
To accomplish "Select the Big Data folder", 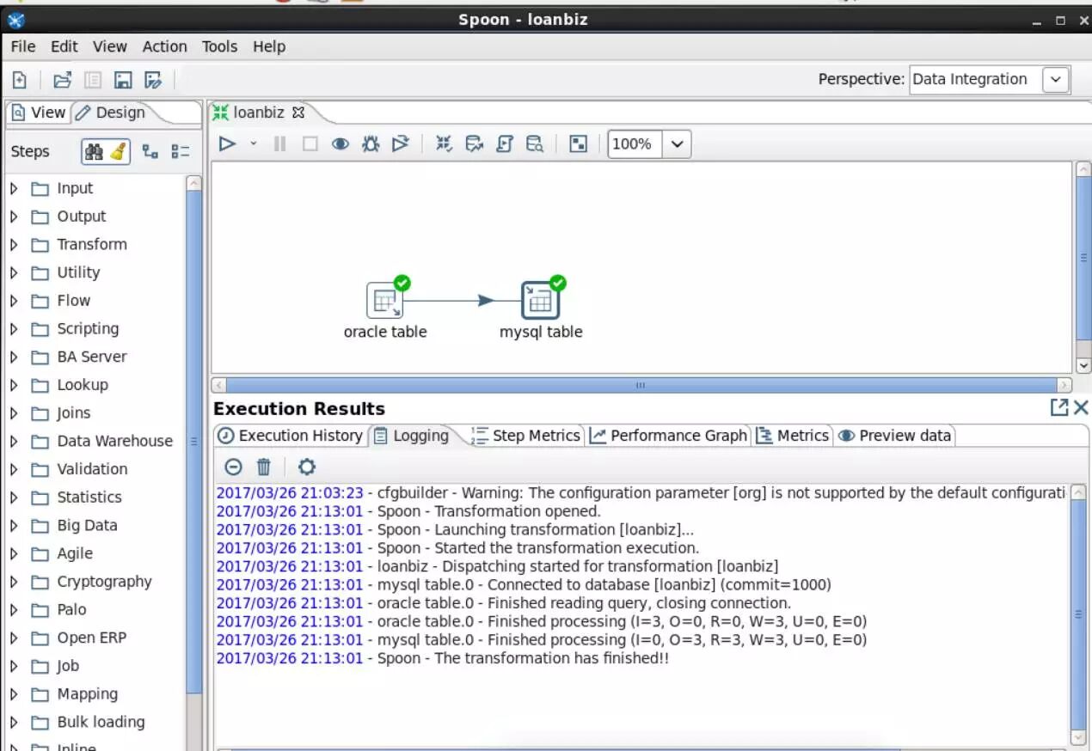I will pos(87,525).
